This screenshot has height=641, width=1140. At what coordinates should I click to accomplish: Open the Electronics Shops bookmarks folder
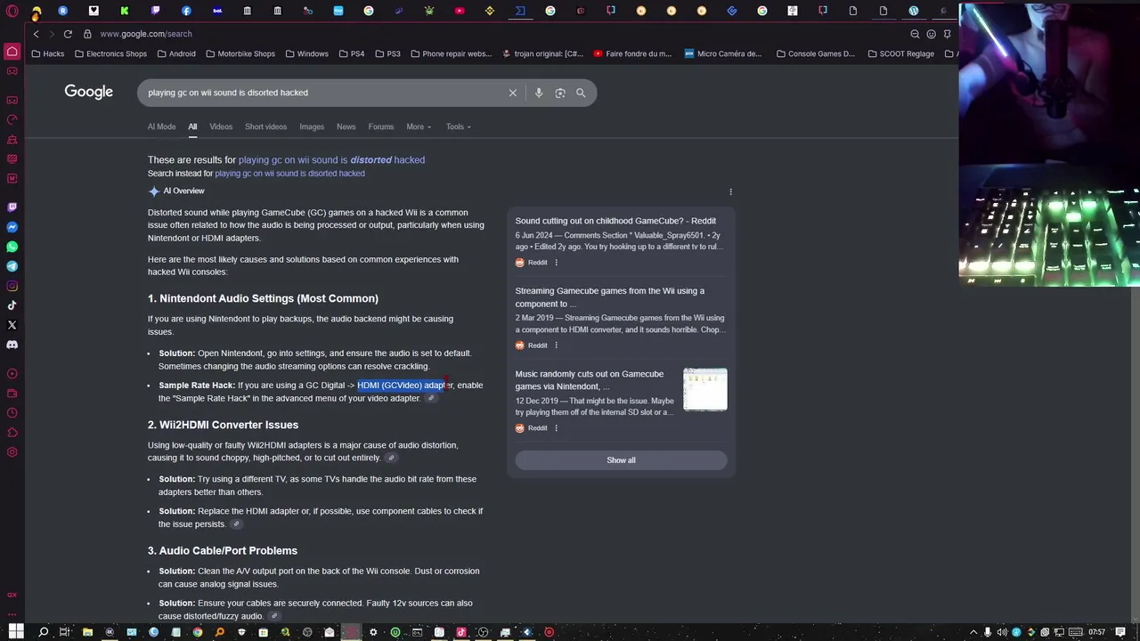[x=110, y=53]
